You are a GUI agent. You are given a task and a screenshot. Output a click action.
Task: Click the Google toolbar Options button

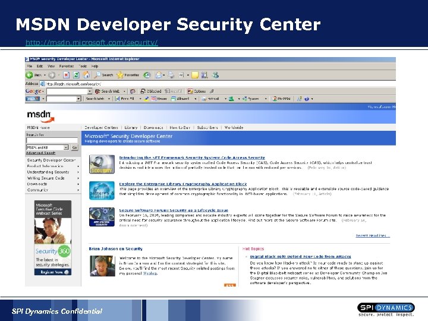tap(197, 91)
